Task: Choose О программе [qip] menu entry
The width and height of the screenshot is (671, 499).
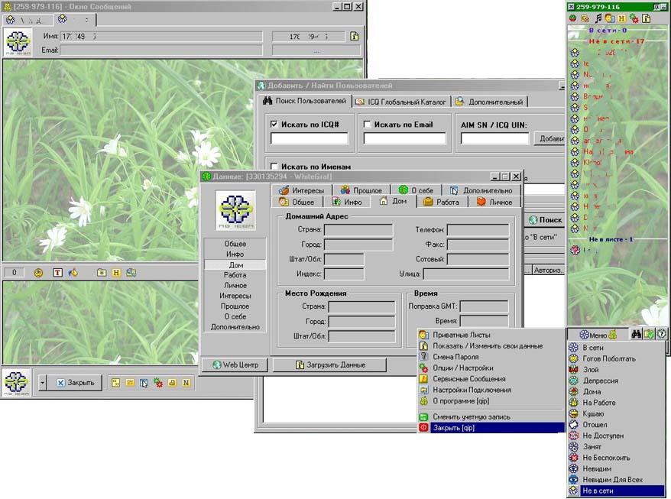Action: pos(491,401)
